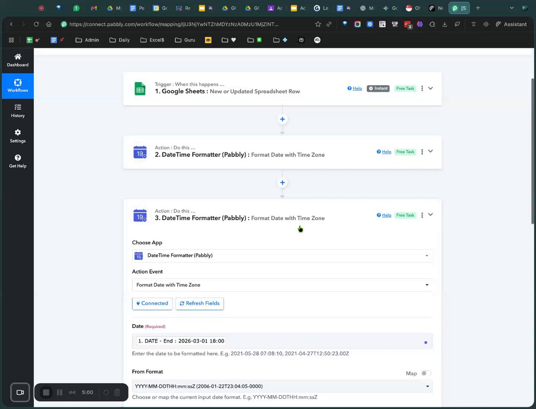Switch to the Gmail browser tab

(94, 8)
